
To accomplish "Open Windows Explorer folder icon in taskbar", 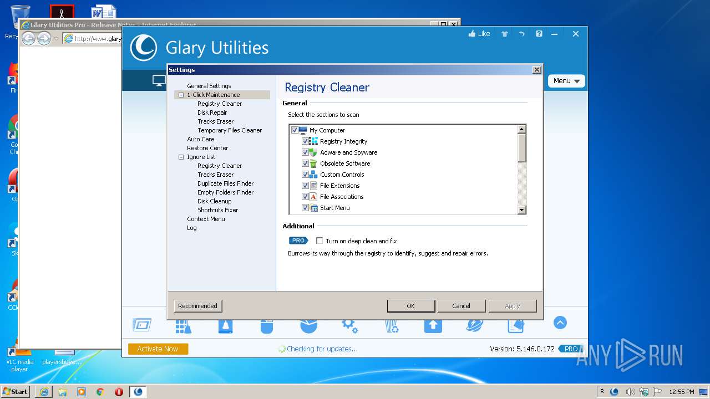I will [x=63, y=392].
